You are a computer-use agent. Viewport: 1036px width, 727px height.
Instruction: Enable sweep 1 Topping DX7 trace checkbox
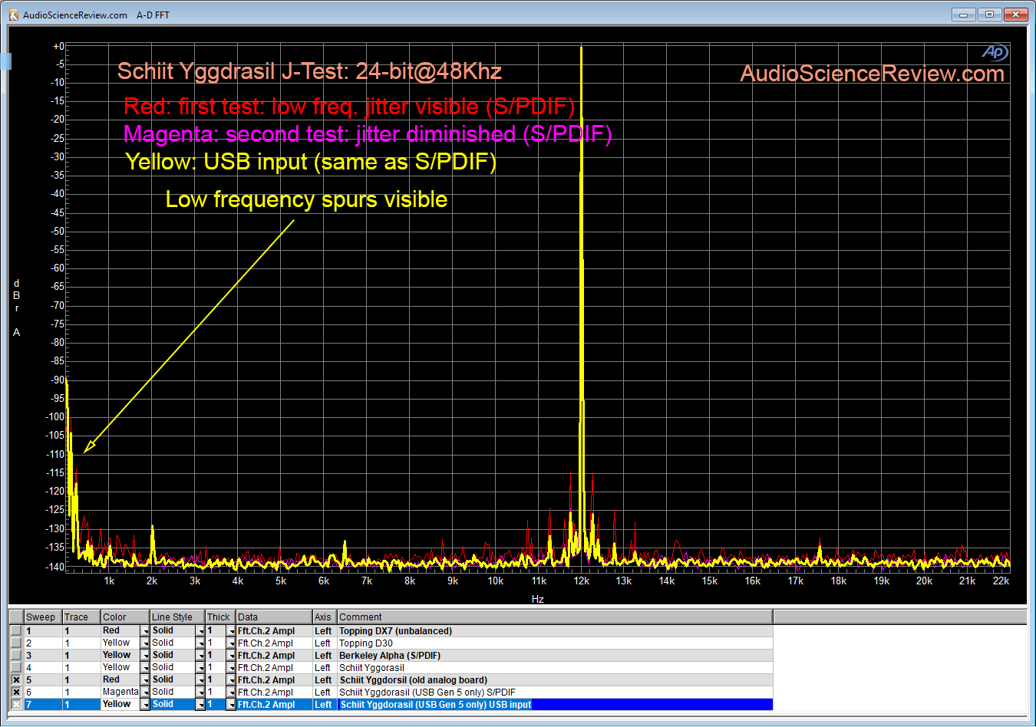tap(16, 631)
